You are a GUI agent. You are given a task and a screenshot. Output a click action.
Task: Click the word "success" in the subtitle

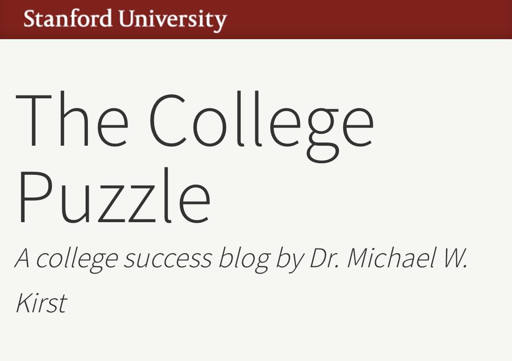[x=168, y=260]
